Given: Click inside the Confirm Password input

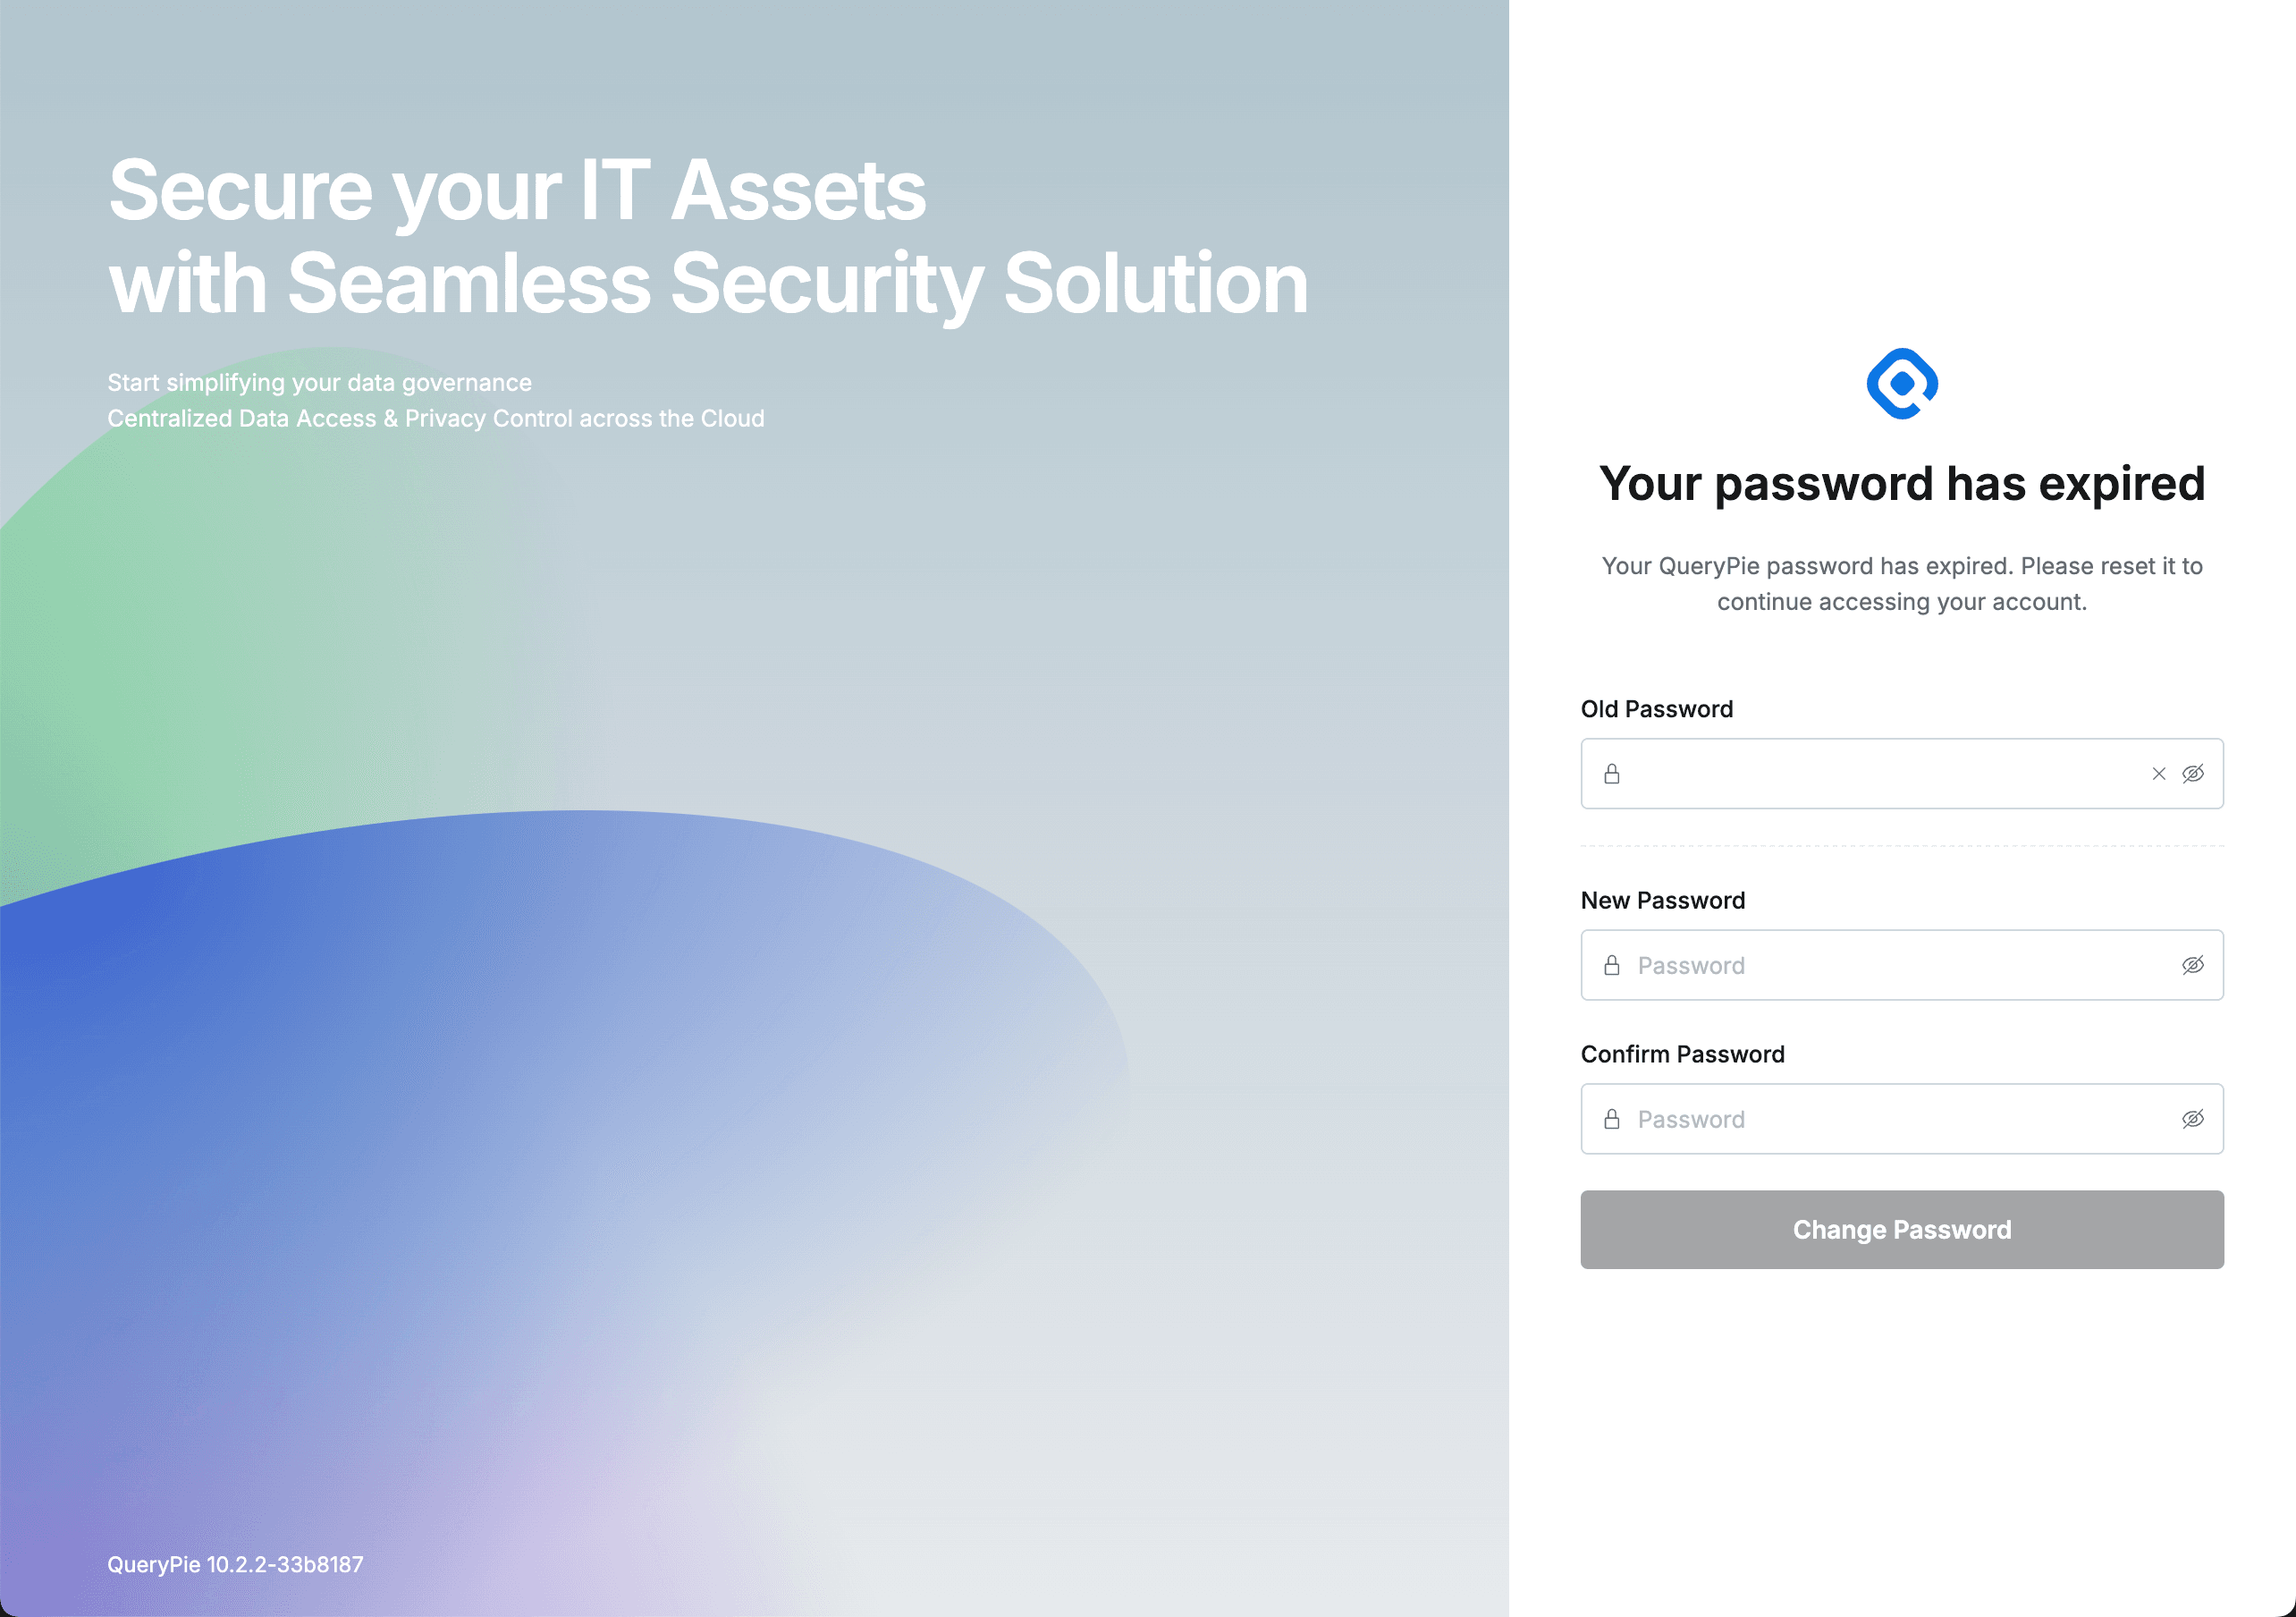Looking at the screenshot, I should (1880, 1119).
